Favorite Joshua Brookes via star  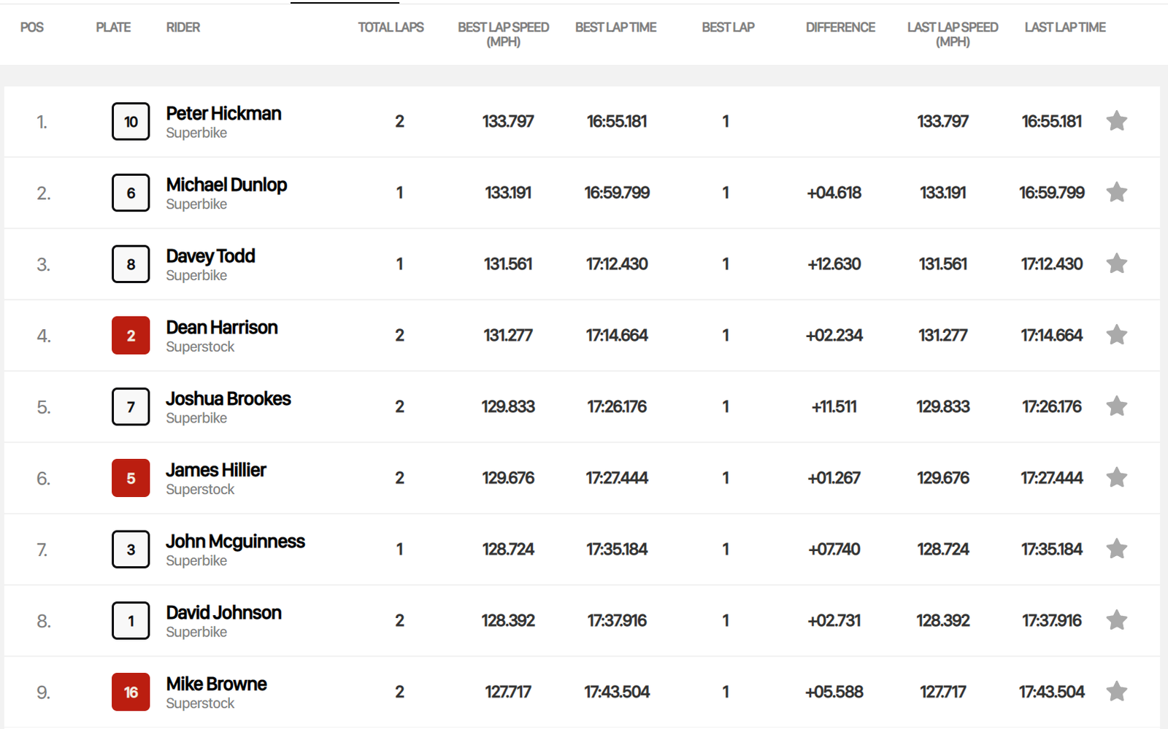1116,406
